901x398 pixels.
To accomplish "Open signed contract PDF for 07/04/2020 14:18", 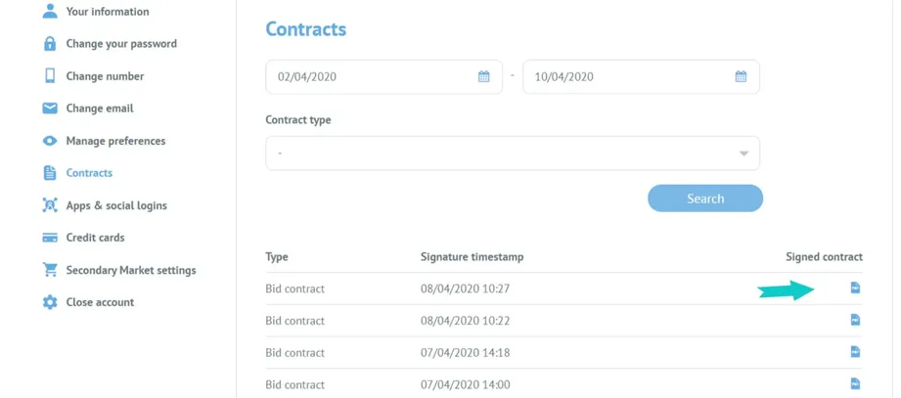I will pyautogui.click(x=855, y=351).
